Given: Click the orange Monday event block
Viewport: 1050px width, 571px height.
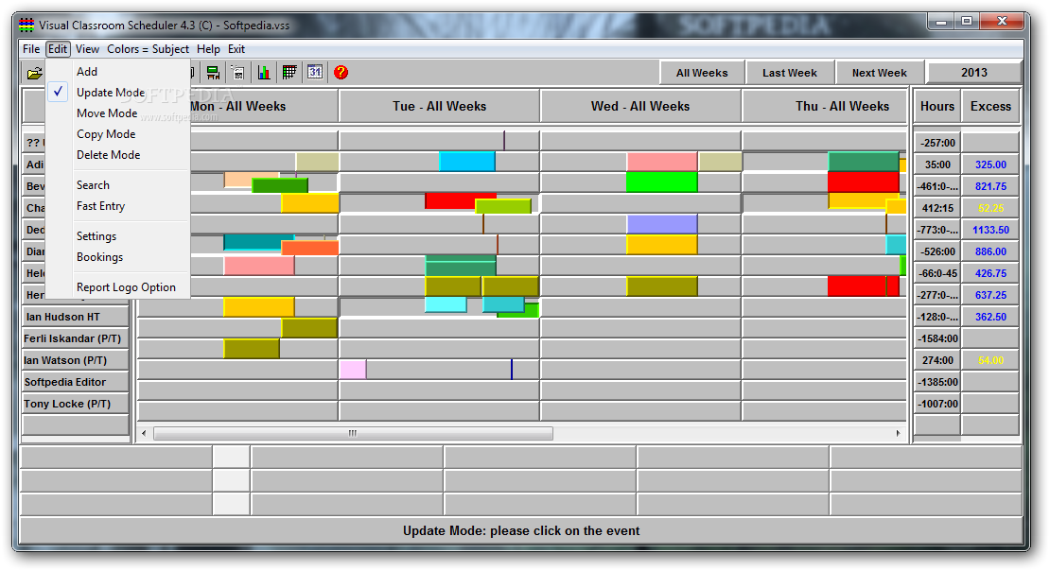Looking at the screenshot, I should tap(310, 249).
